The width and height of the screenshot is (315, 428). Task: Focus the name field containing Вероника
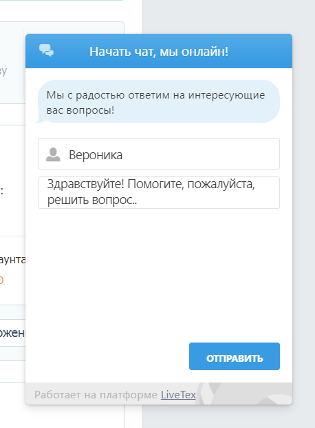point(159,154)
